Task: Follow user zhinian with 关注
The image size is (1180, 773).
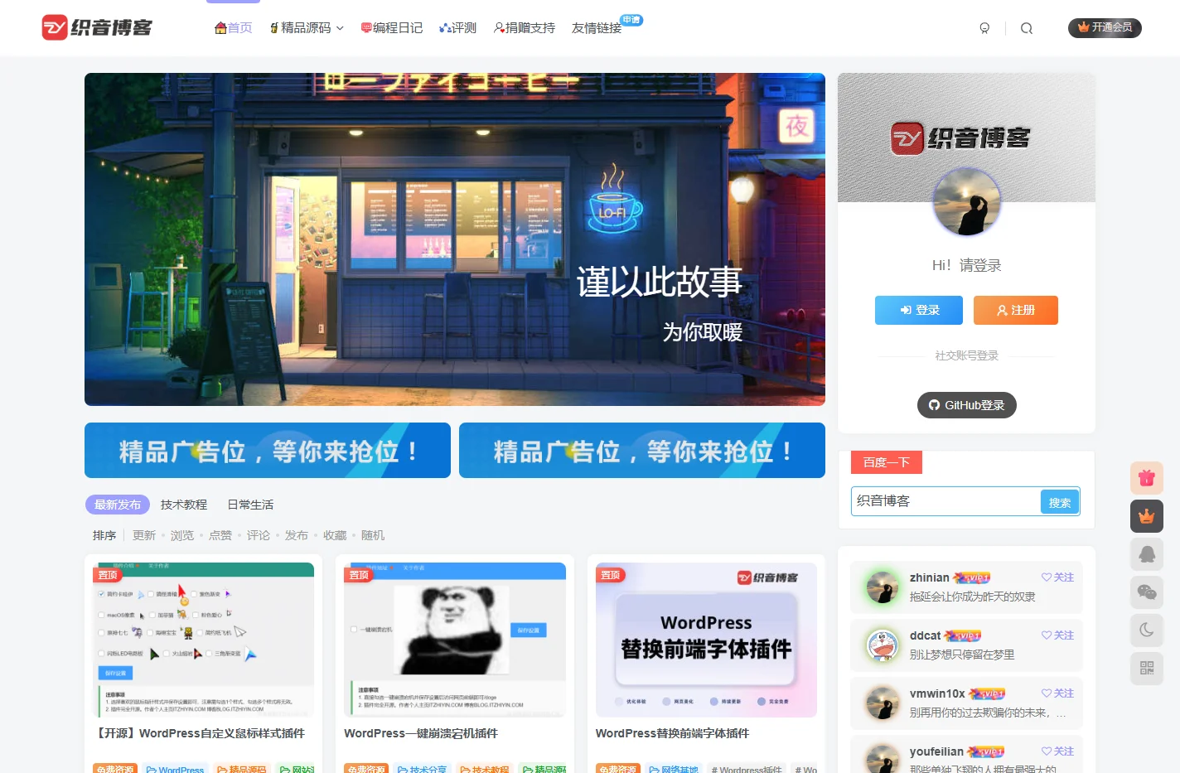Action: click(1058, 577)
